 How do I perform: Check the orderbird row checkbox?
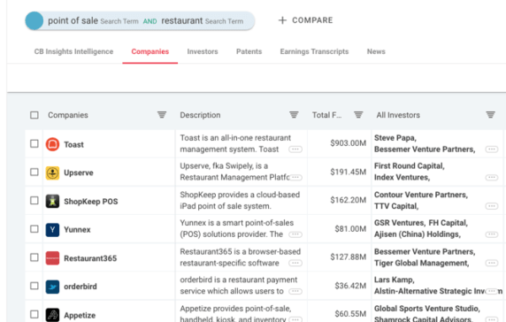[34, 286]
